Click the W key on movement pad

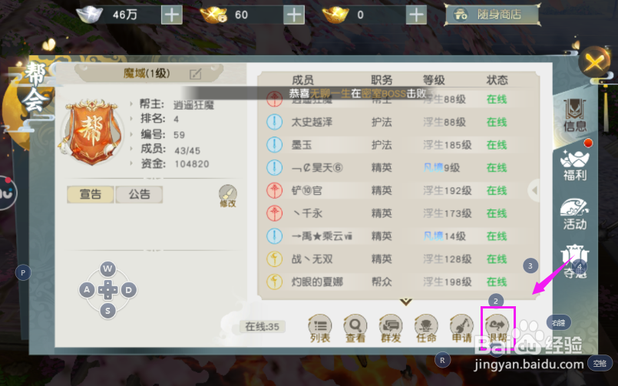tap(107, 269)
